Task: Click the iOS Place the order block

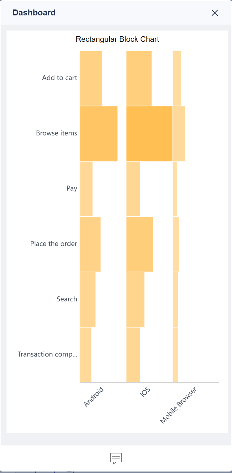Action: point(140,244)
